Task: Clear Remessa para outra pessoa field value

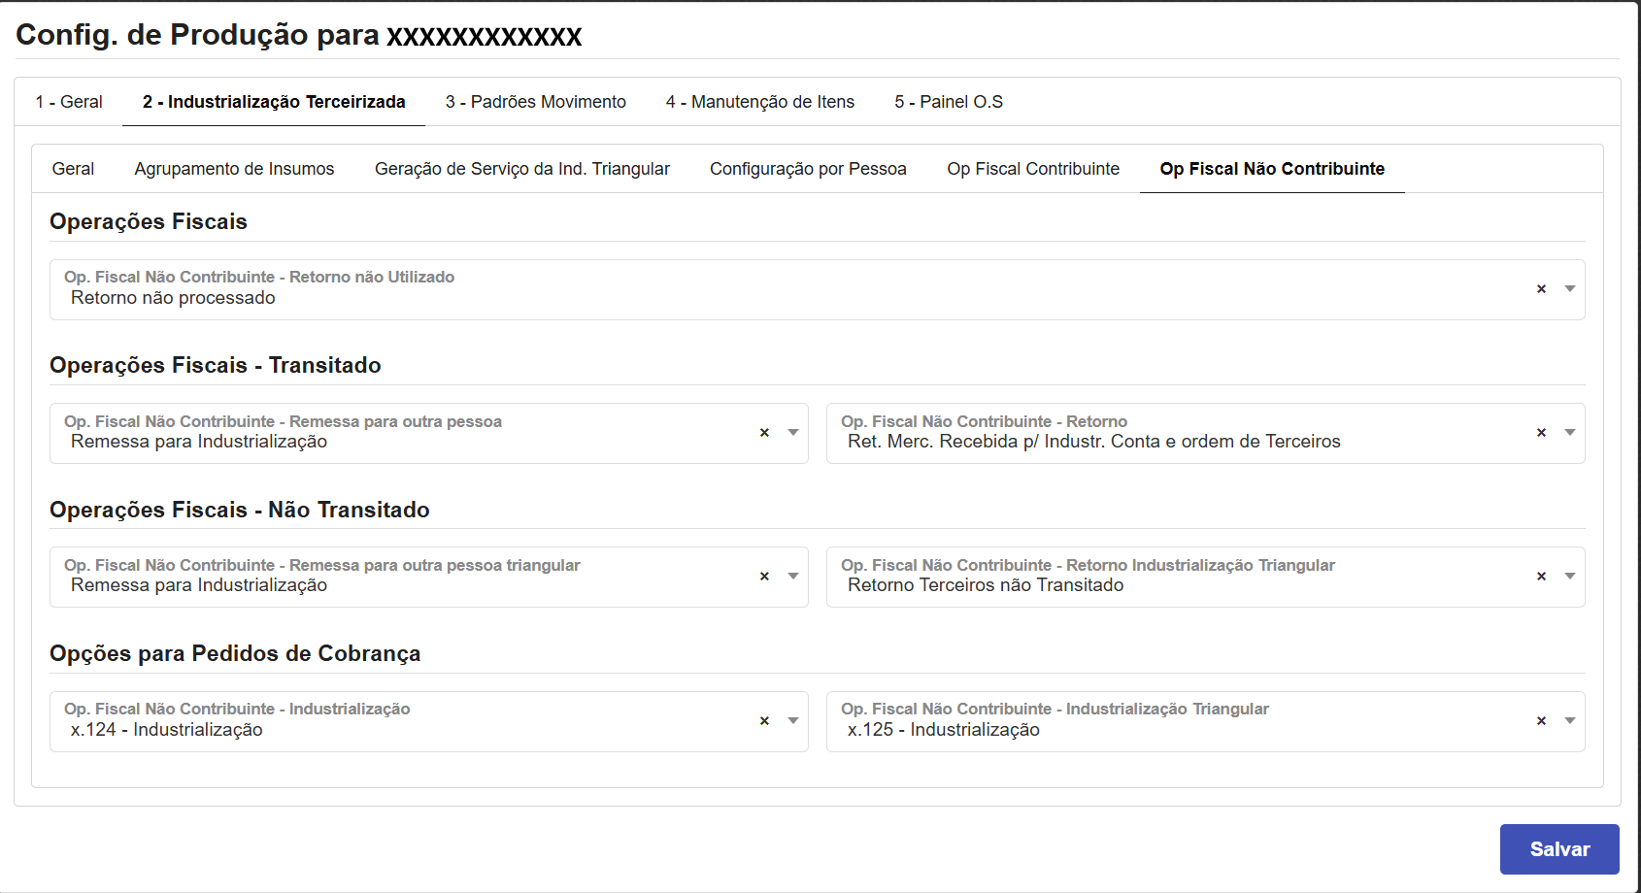Action: 764,433
